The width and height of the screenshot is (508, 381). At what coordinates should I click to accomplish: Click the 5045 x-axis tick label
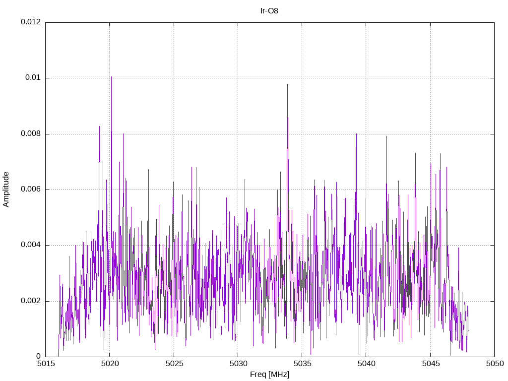(x=431, y=364)
